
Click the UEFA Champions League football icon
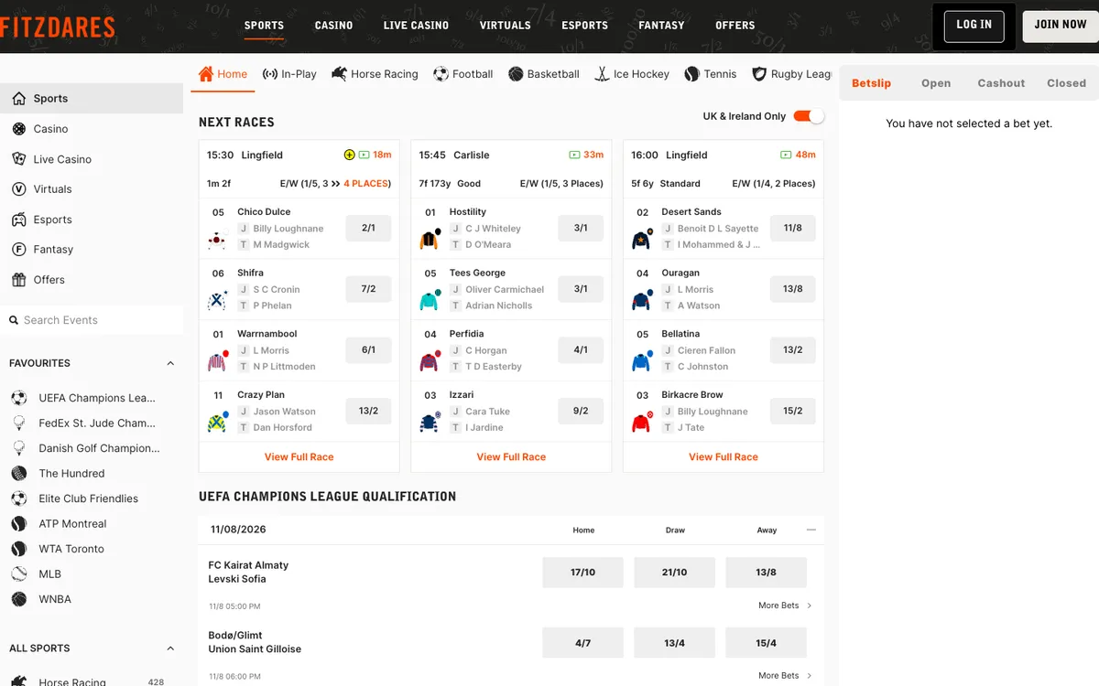pos(18,398)
